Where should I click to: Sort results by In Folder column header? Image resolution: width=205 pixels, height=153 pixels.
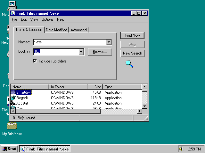click(x=68, y=87)
